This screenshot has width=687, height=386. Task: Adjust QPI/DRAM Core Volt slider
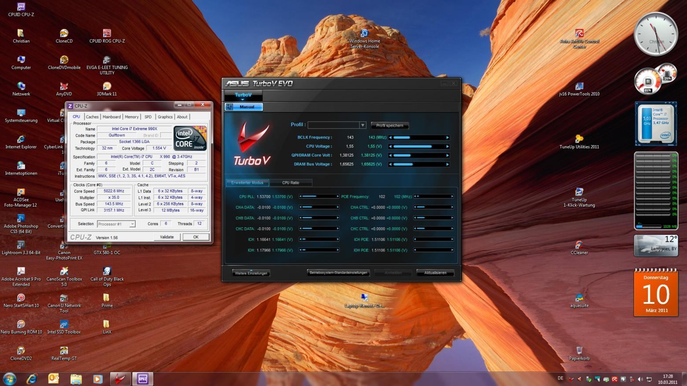(x=419, y=155)
